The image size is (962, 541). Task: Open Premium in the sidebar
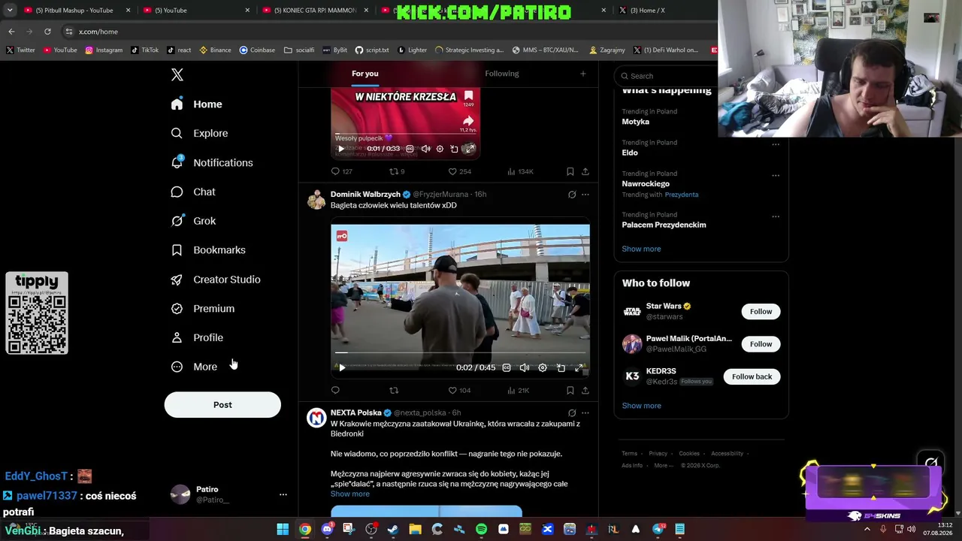[x=203, y=309]
